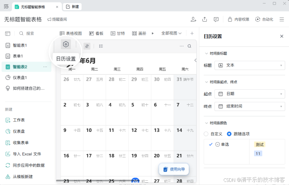Select June 3 calendar cell
This screenshot has height=185, width=289.
click(94, 113)
